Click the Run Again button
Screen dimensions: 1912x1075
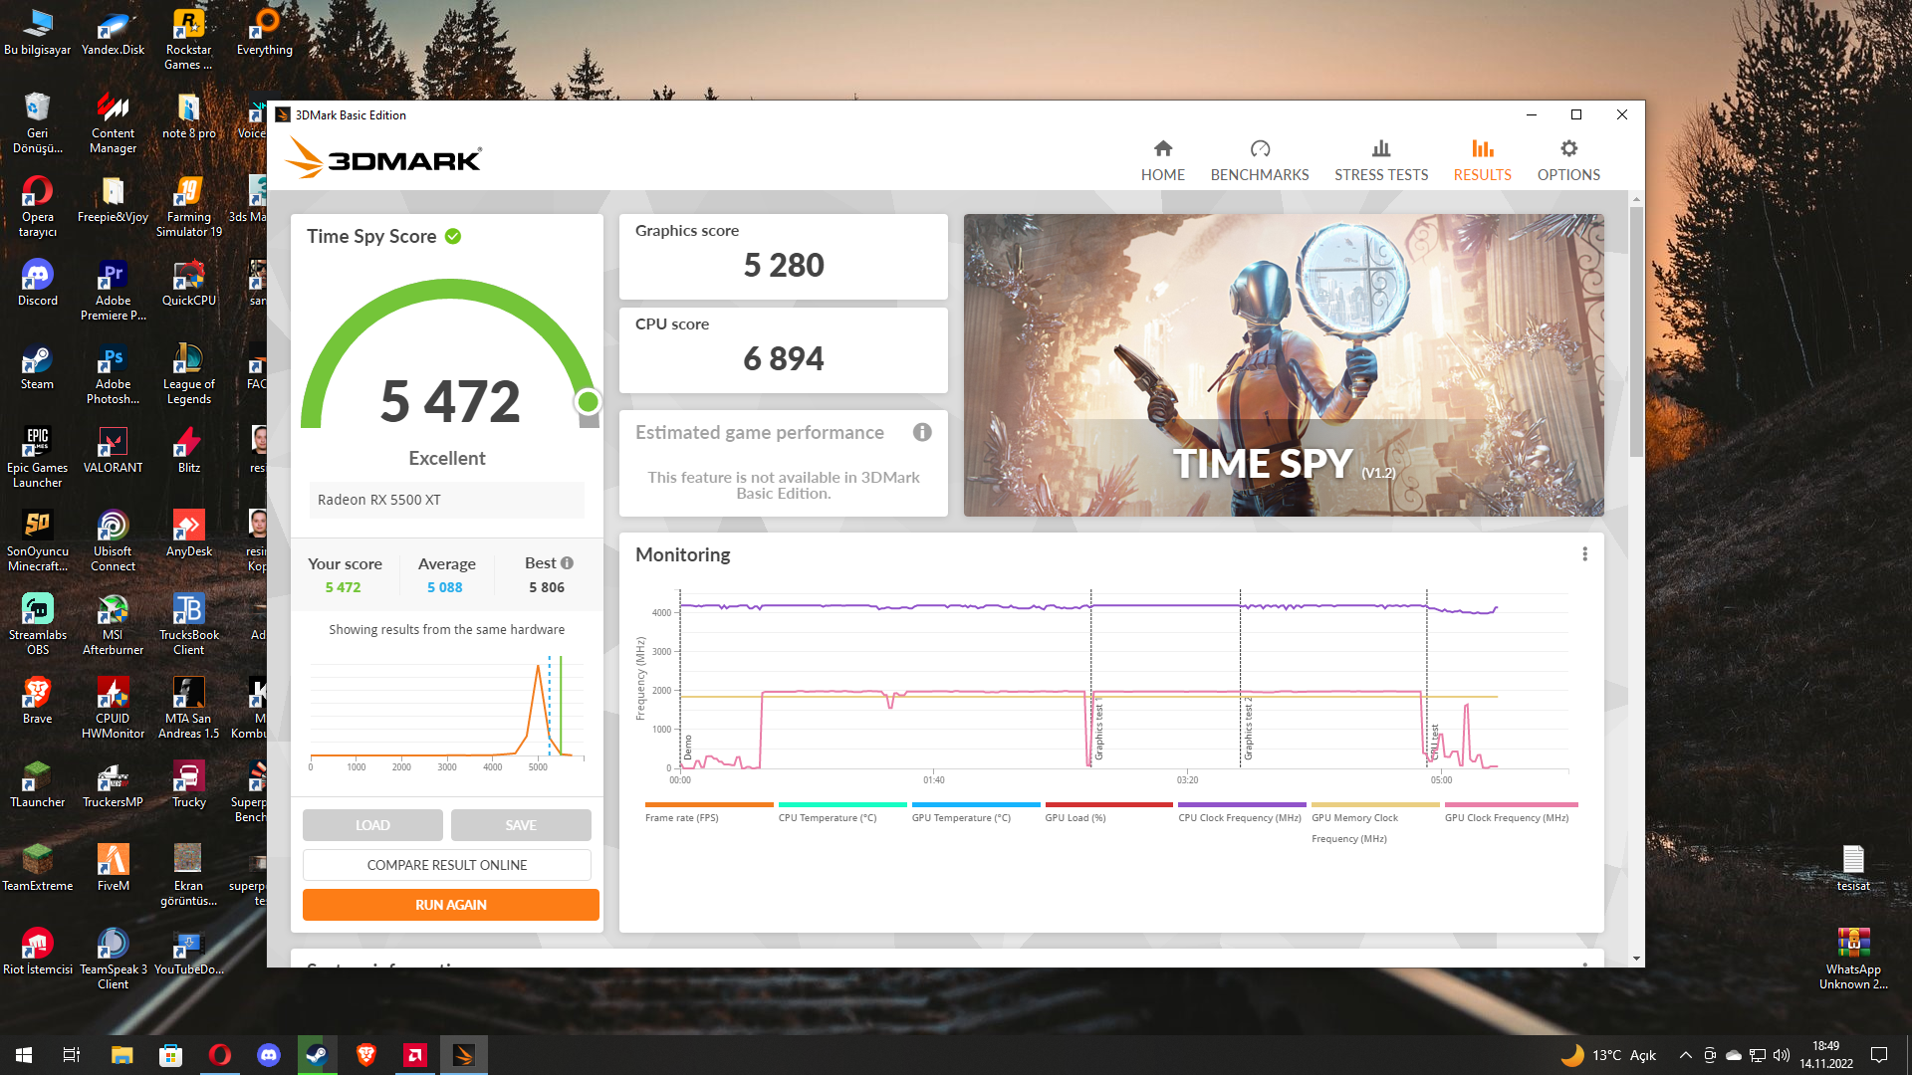(451, 905)
